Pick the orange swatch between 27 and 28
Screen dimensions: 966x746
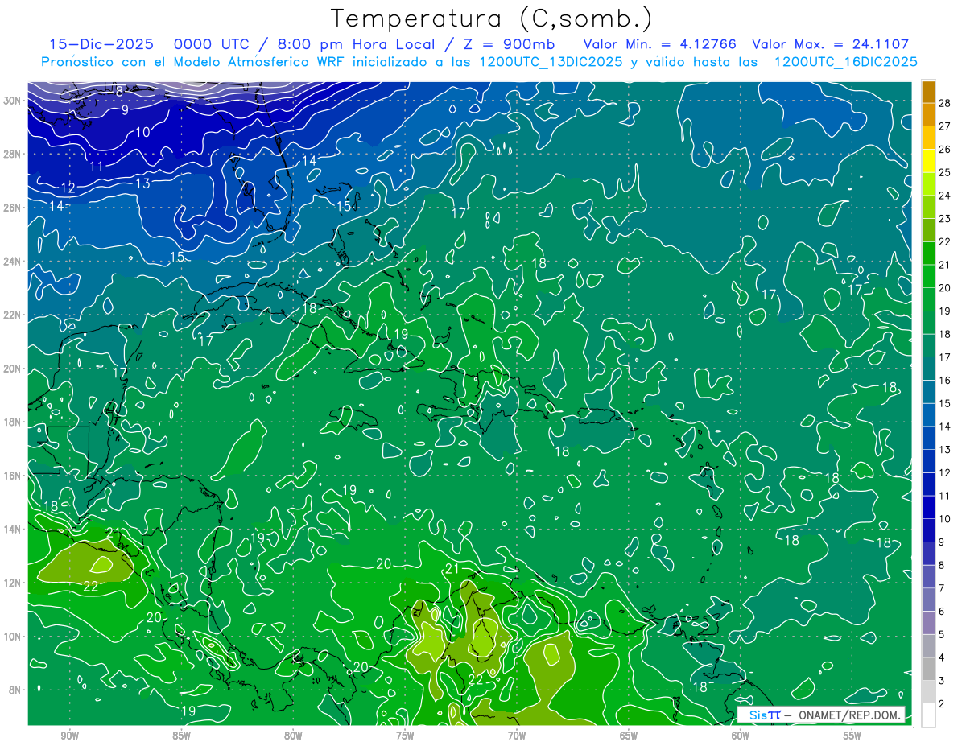pos(928,114)
